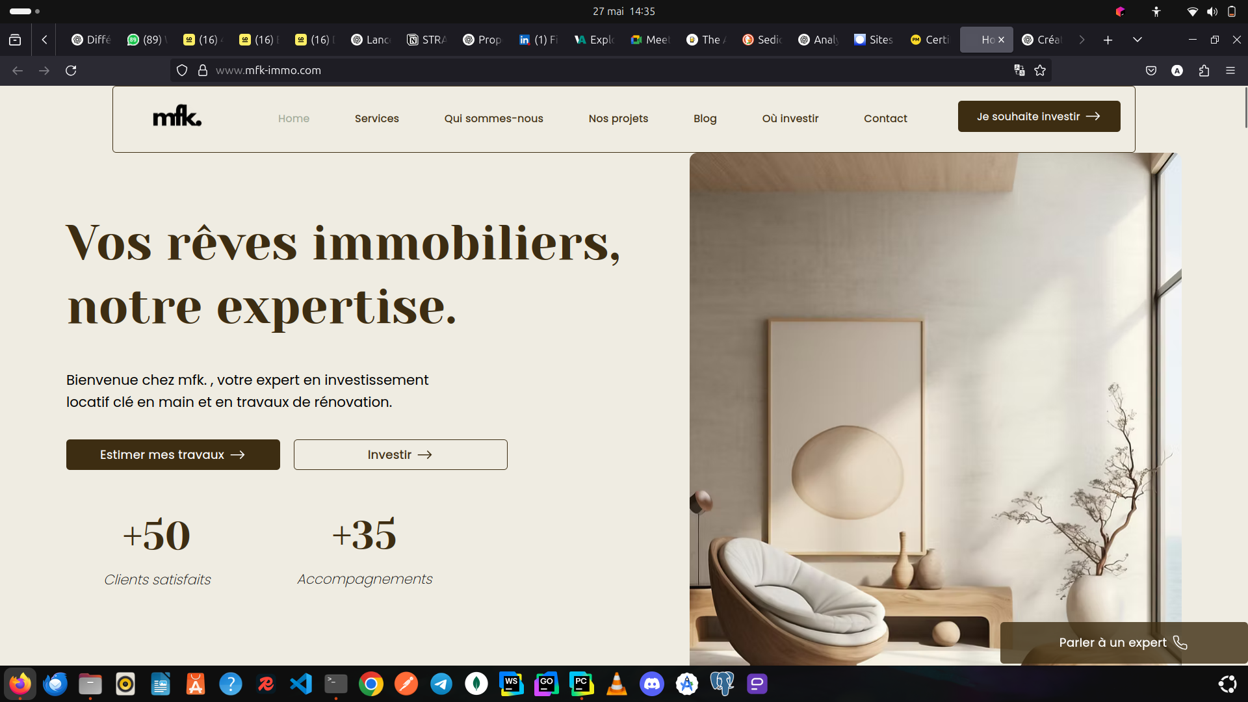Expand the list all tabs chevron
The height and width of the screenshot is (702, 1248).
click(x=1137, y=40)
